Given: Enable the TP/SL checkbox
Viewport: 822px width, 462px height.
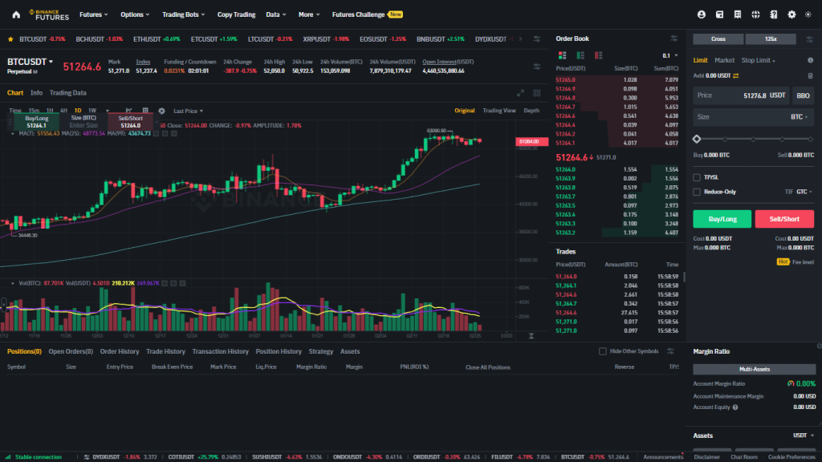Looking at the screenshot, I should coord(697,177).
